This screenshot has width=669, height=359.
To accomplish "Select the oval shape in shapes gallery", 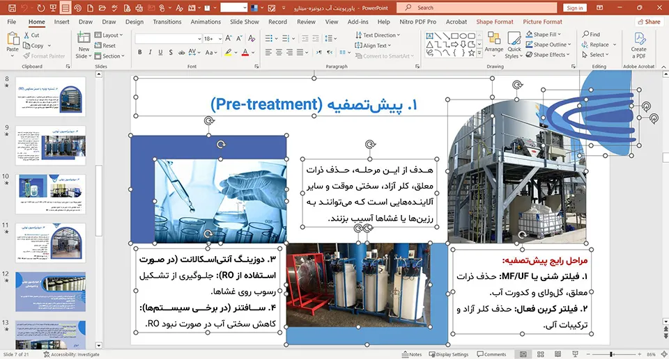I will [x=463, y=36].
